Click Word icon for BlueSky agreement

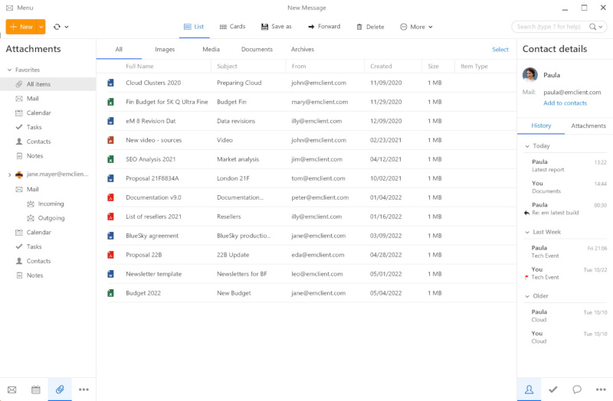[x=110, y=236]
